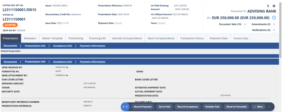Click Presentation Info link in upper bar
The image size is (283, 112).
[35, 46]
